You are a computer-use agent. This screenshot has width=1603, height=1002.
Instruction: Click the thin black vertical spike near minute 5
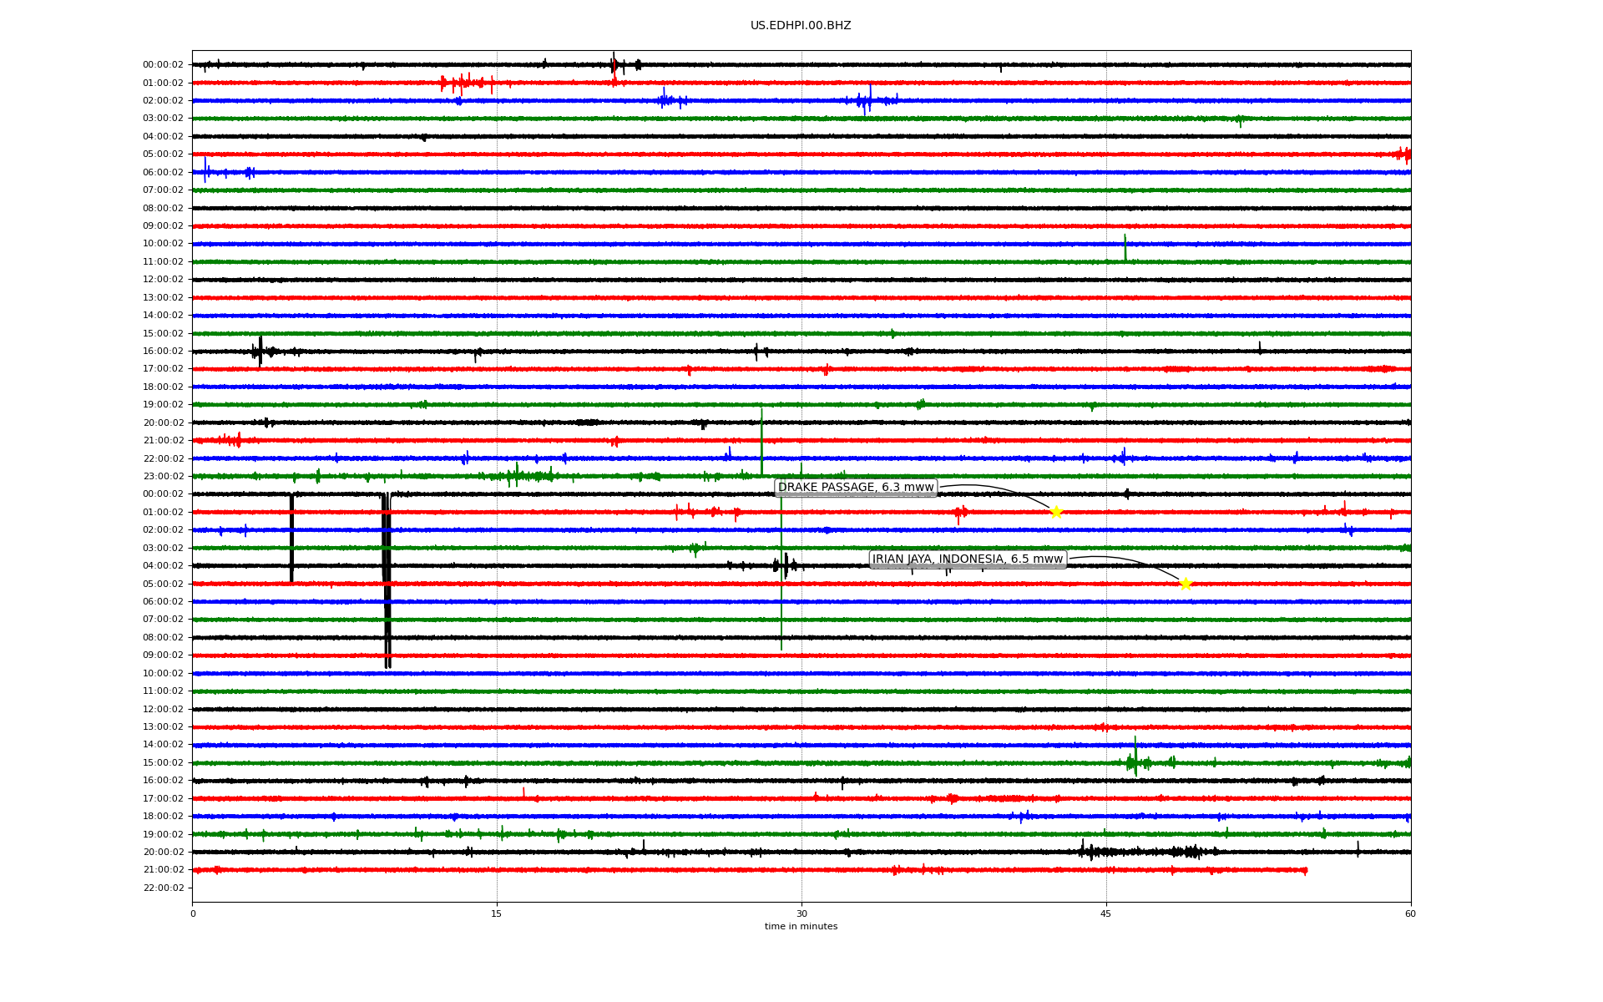(x=291, y=539)
